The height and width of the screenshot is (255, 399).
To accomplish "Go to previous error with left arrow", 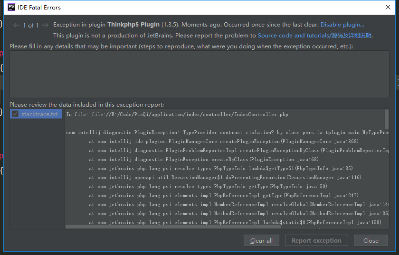I will (16, 25).
